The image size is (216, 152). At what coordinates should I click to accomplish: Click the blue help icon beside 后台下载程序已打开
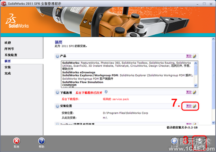point(106,92)
